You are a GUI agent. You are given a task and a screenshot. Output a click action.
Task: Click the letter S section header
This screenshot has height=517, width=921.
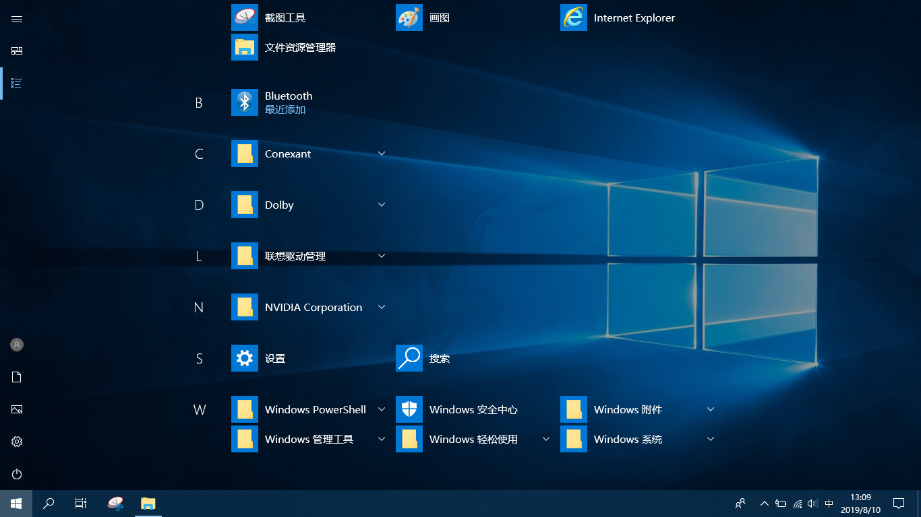click(x=199, y=359)
